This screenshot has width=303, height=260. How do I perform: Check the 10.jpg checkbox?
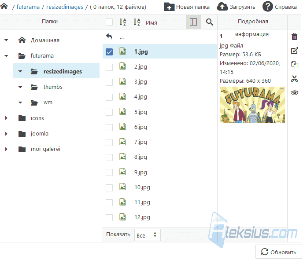tap(109, 187)
